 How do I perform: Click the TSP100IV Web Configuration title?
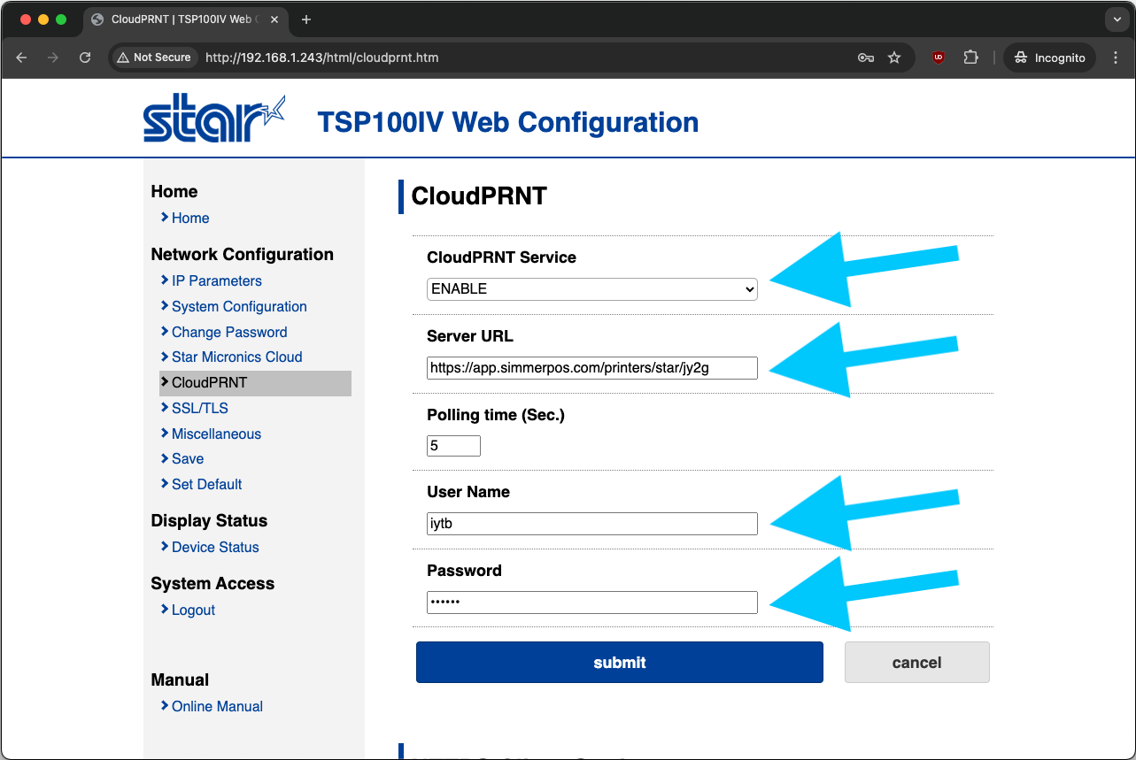point(508,122)
